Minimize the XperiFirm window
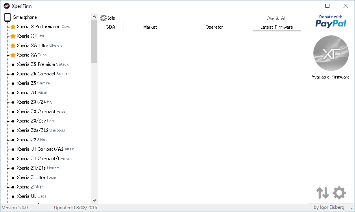 [x=310, y=6]
